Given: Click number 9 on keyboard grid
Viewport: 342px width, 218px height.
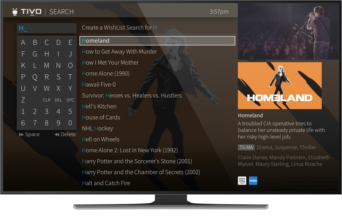Looking at the screenshot, I should [x=59, y=123].
